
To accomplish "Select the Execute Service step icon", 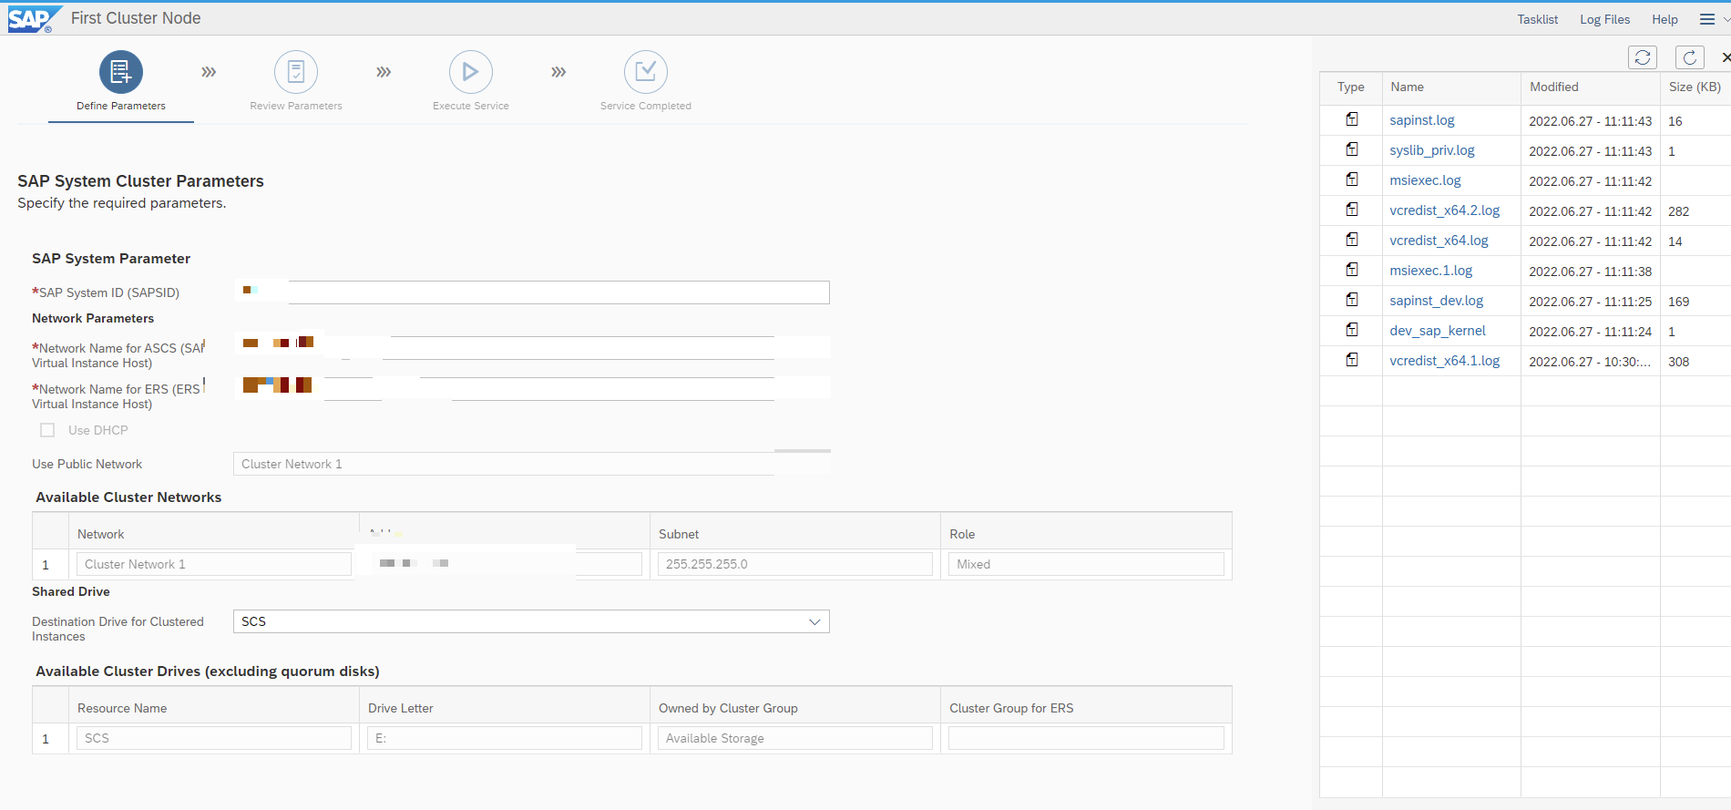I will click(471, 72).
